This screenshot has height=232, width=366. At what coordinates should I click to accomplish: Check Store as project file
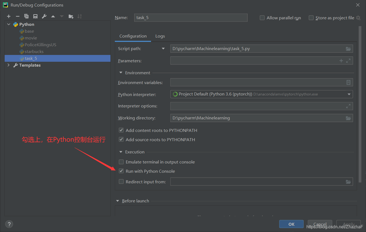coord(311,18)
